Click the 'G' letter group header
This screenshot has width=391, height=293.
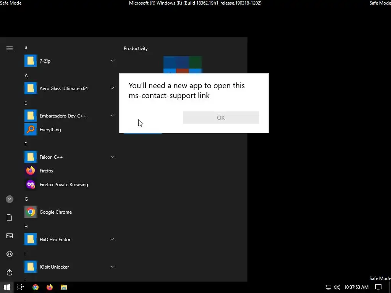[x=26, y=199]
